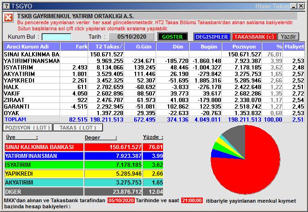The image size is (308, 212).
Task: Click TOPLAM Bugün value 4.049.011
Action: (208, 119)
